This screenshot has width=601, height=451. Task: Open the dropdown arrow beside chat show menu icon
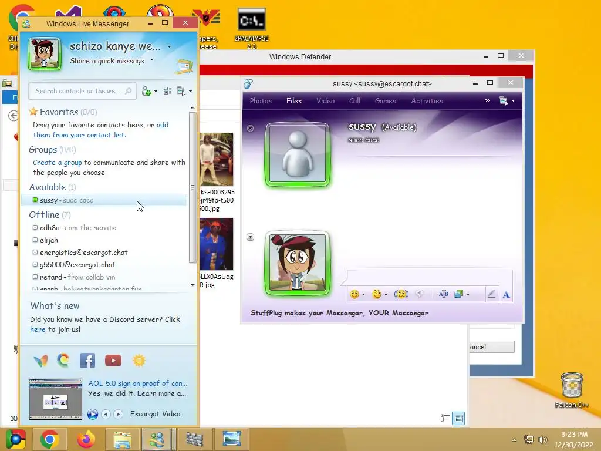coord(513,101)
